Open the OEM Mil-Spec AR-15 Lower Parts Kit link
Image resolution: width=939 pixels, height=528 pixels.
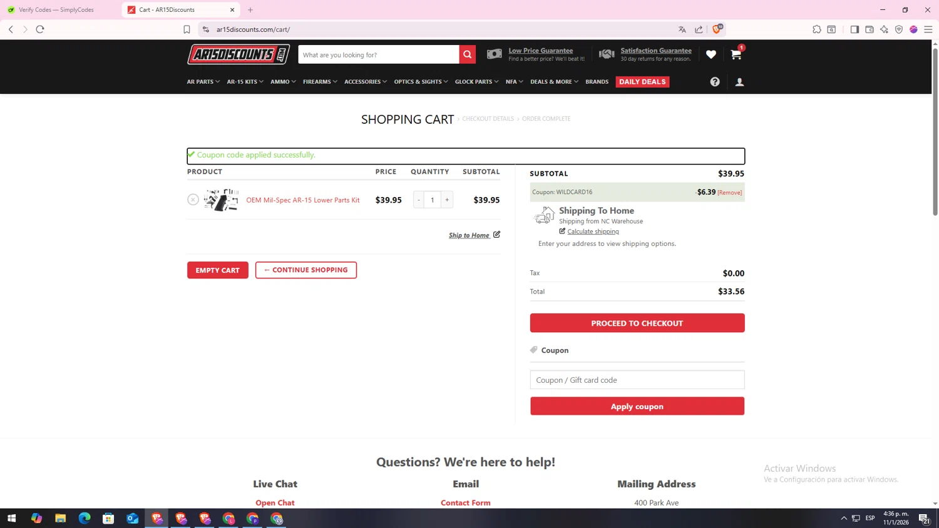(x=303, y=200)
